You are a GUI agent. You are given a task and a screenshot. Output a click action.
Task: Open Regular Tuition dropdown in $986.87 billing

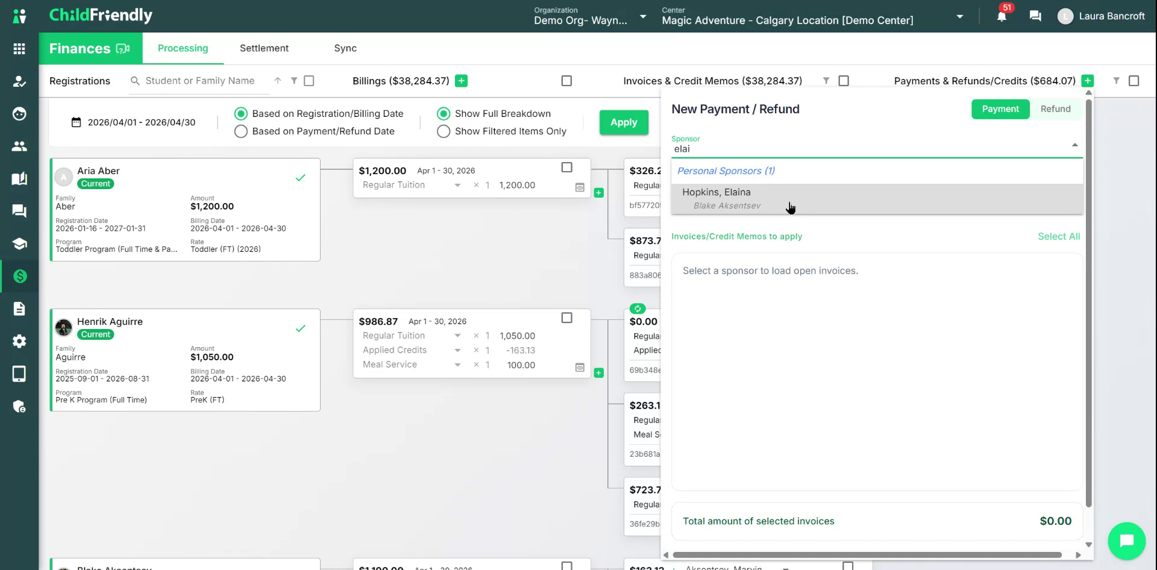point(457,336)
